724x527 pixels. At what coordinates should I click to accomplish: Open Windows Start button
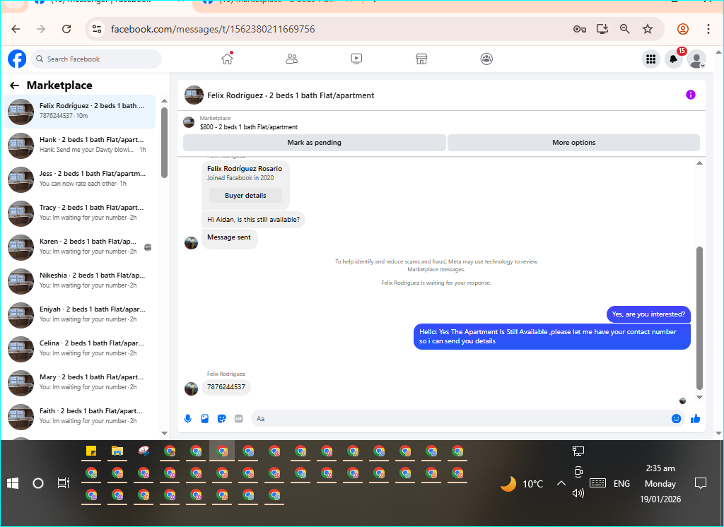[13, 483]
